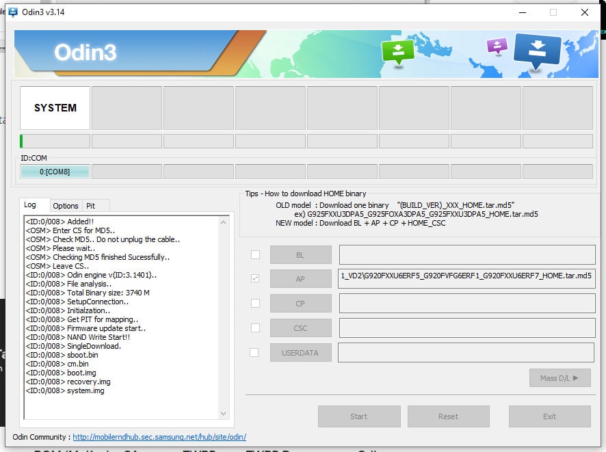Click the 'SingleDownload.' log line
Screen dimensions: 606x452
coord(73,346)
